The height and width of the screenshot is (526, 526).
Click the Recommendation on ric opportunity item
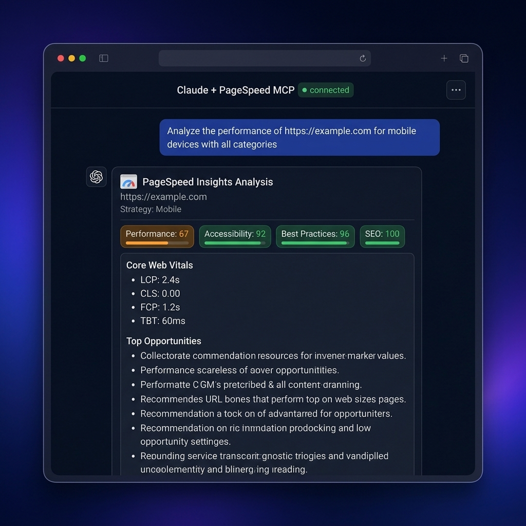click(256, 435)
